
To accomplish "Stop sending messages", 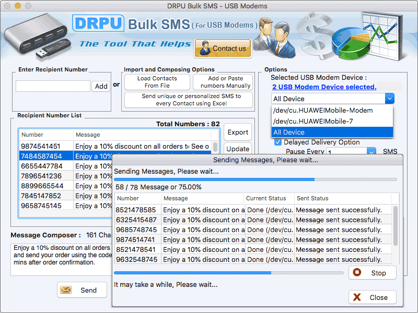I will (373, 273).
